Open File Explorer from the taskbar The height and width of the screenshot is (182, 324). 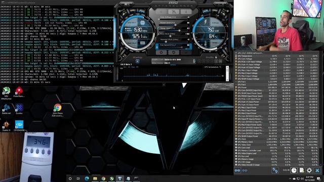95,178
